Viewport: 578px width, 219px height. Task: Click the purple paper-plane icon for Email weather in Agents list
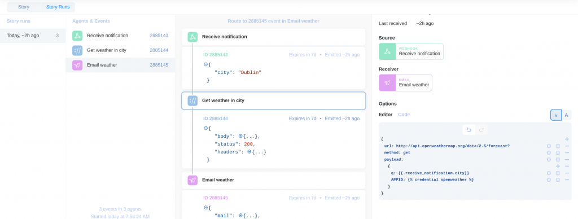pyautogui.click(x=77, y=65)
